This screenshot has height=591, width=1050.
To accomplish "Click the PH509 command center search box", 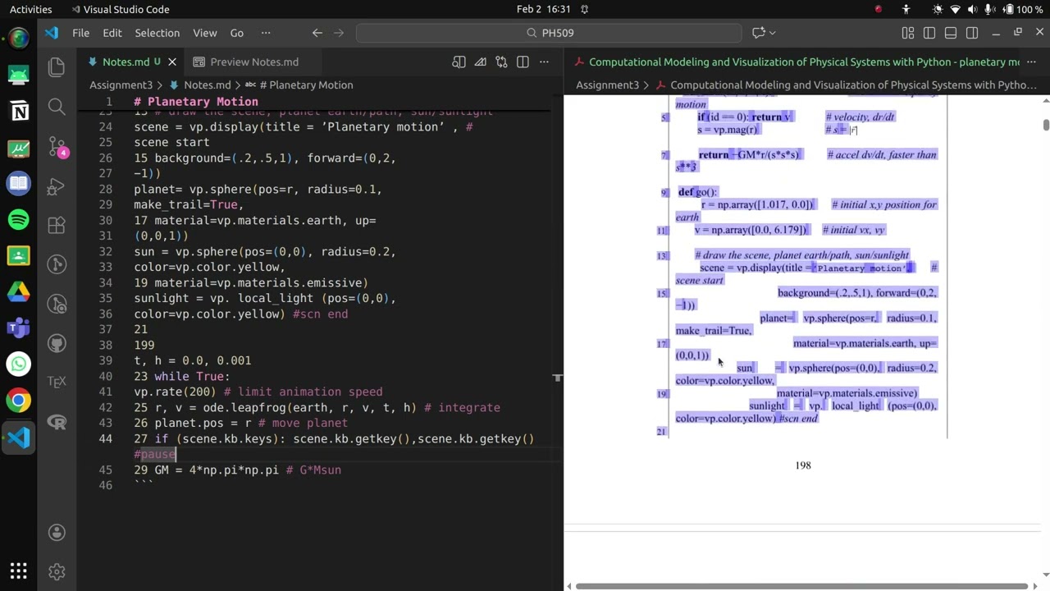I will (x=549, y=33).
